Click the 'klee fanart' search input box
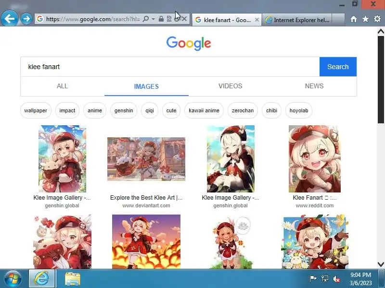385x288 pixels. coord(170,67)
